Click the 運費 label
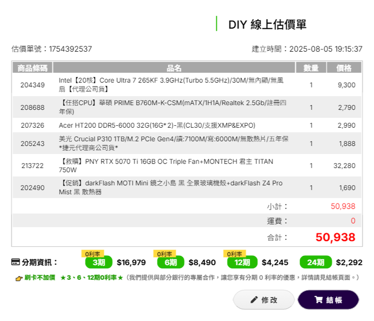The image size is (374, 321). pos(277,221)
